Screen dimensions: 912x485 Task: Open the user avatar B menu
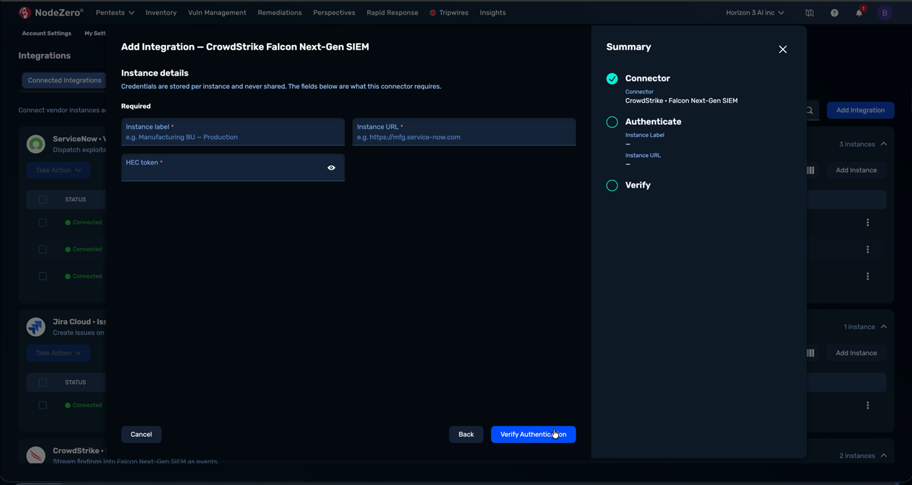pos(885,13)
